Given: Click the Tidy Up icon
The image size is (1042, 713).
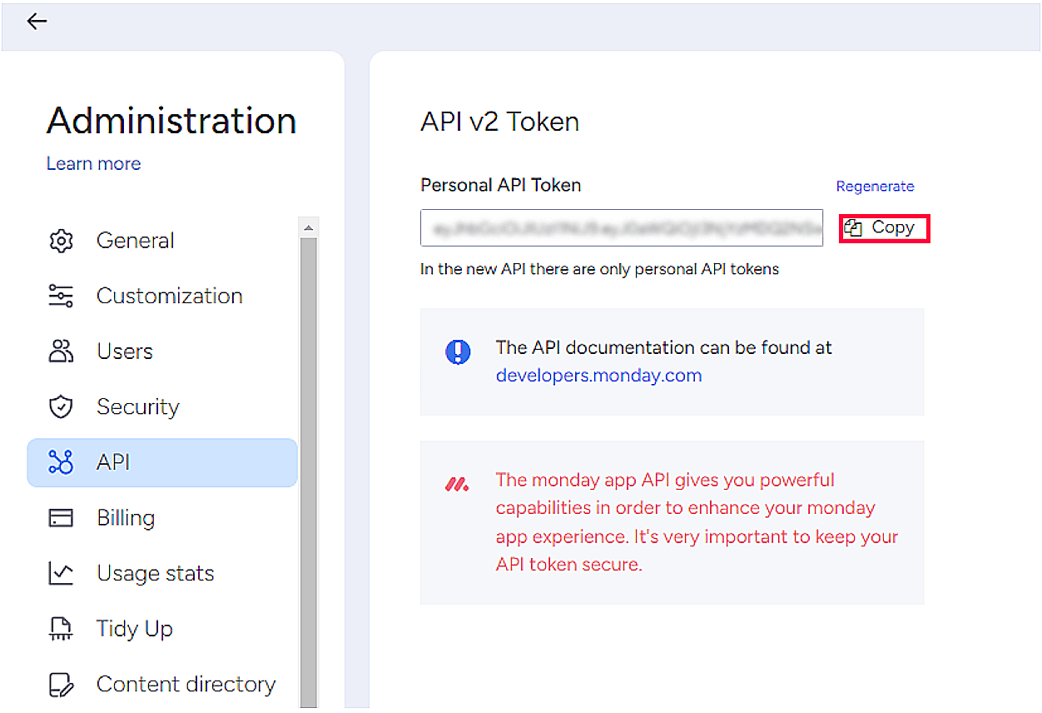Looking at the screenshot, I should [61, 629].
